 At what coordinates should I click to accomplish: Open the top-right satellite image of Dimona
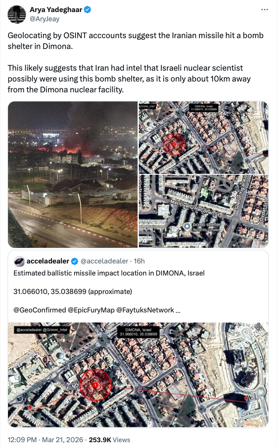[x=203, y=137]
